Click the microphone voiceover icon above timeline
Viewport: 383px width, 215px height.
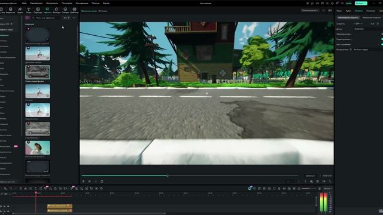tap(279, 189)
